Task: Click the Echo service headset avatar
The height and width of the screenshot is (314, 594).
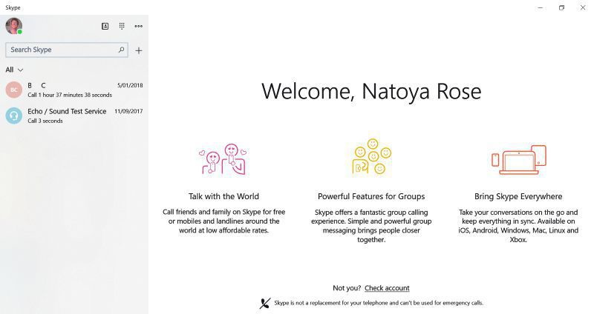Action: (x=13, y=116)
